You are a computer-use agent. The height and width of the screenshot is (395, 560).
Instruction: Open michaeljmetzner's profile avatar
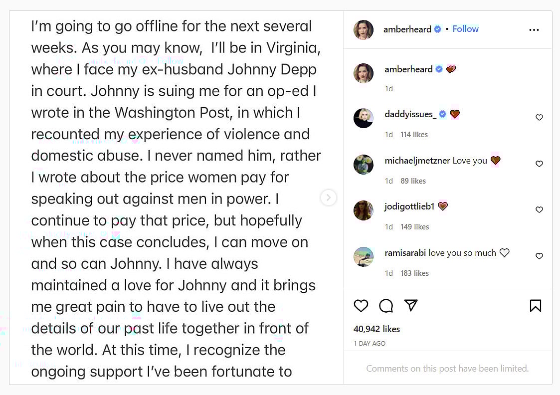click(x=364, y=165)
